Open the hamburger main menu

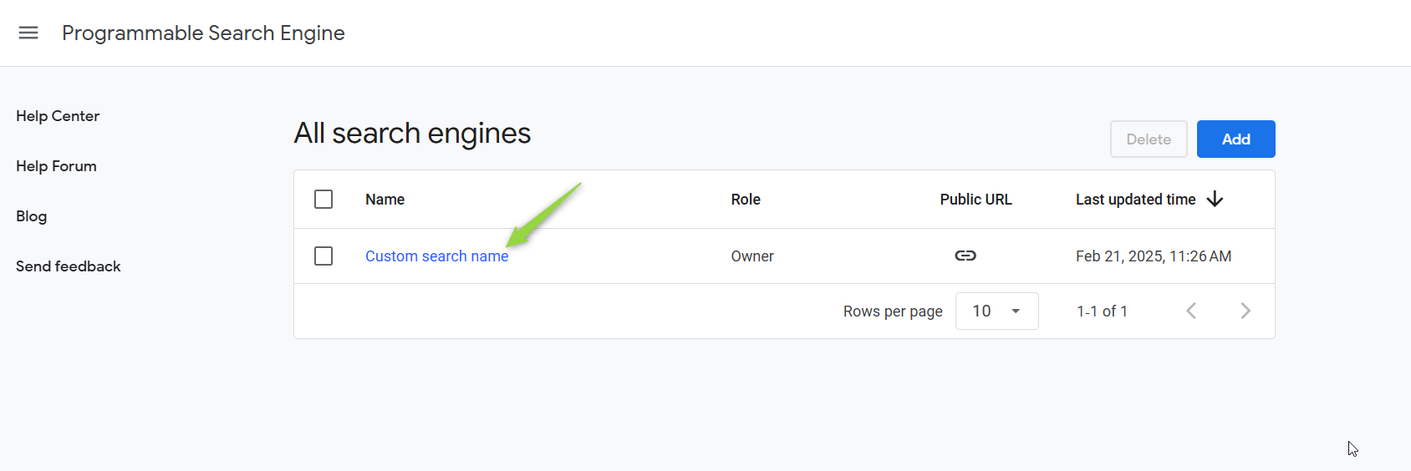point(28,33)
